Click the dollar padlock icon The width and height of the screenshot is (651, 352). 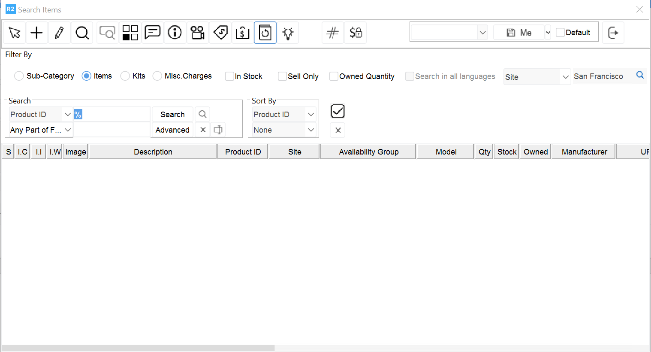[356, 33]
